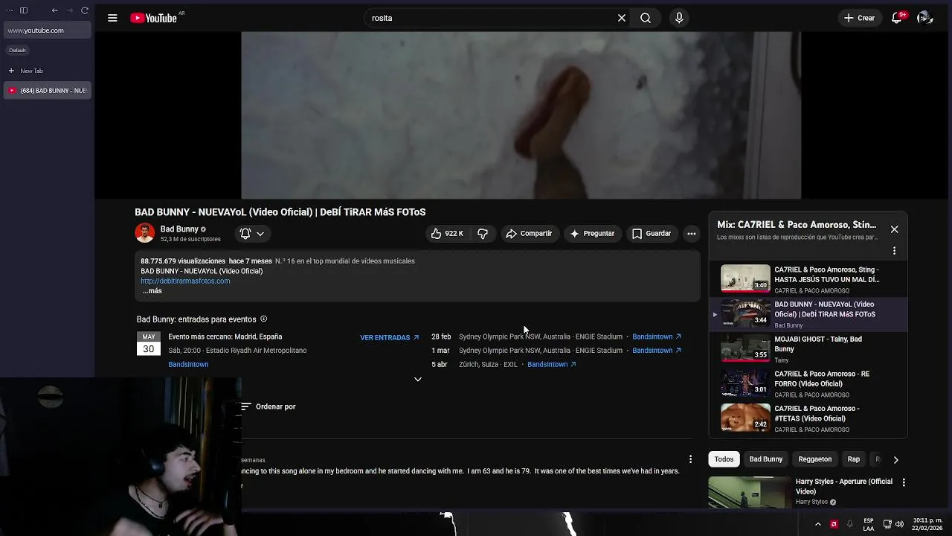952x536 pixels.
Task: Save video to playlist with Guardar
Action: (652, 234)
